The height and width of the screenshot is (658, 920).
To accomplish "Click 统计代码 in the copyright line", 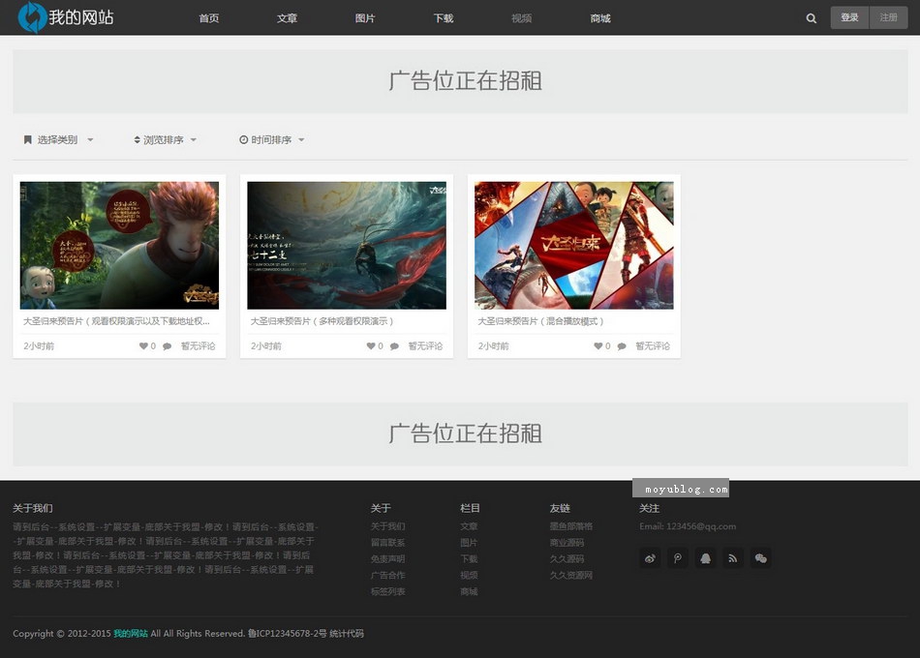I will [347, 634].
